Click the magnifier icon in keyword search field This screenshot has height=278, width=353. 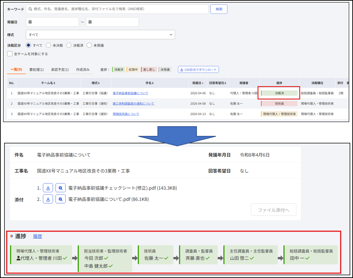click(x=30, y=9)
